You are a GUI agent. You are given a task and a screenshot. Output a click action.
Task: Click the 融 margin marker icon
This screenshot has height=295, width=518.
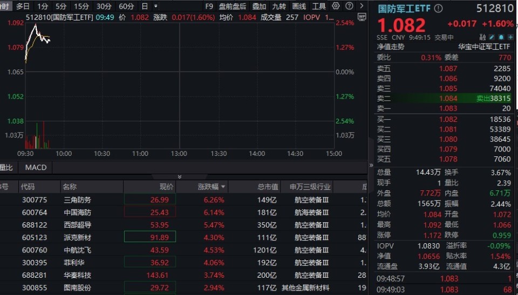[482, 37]
